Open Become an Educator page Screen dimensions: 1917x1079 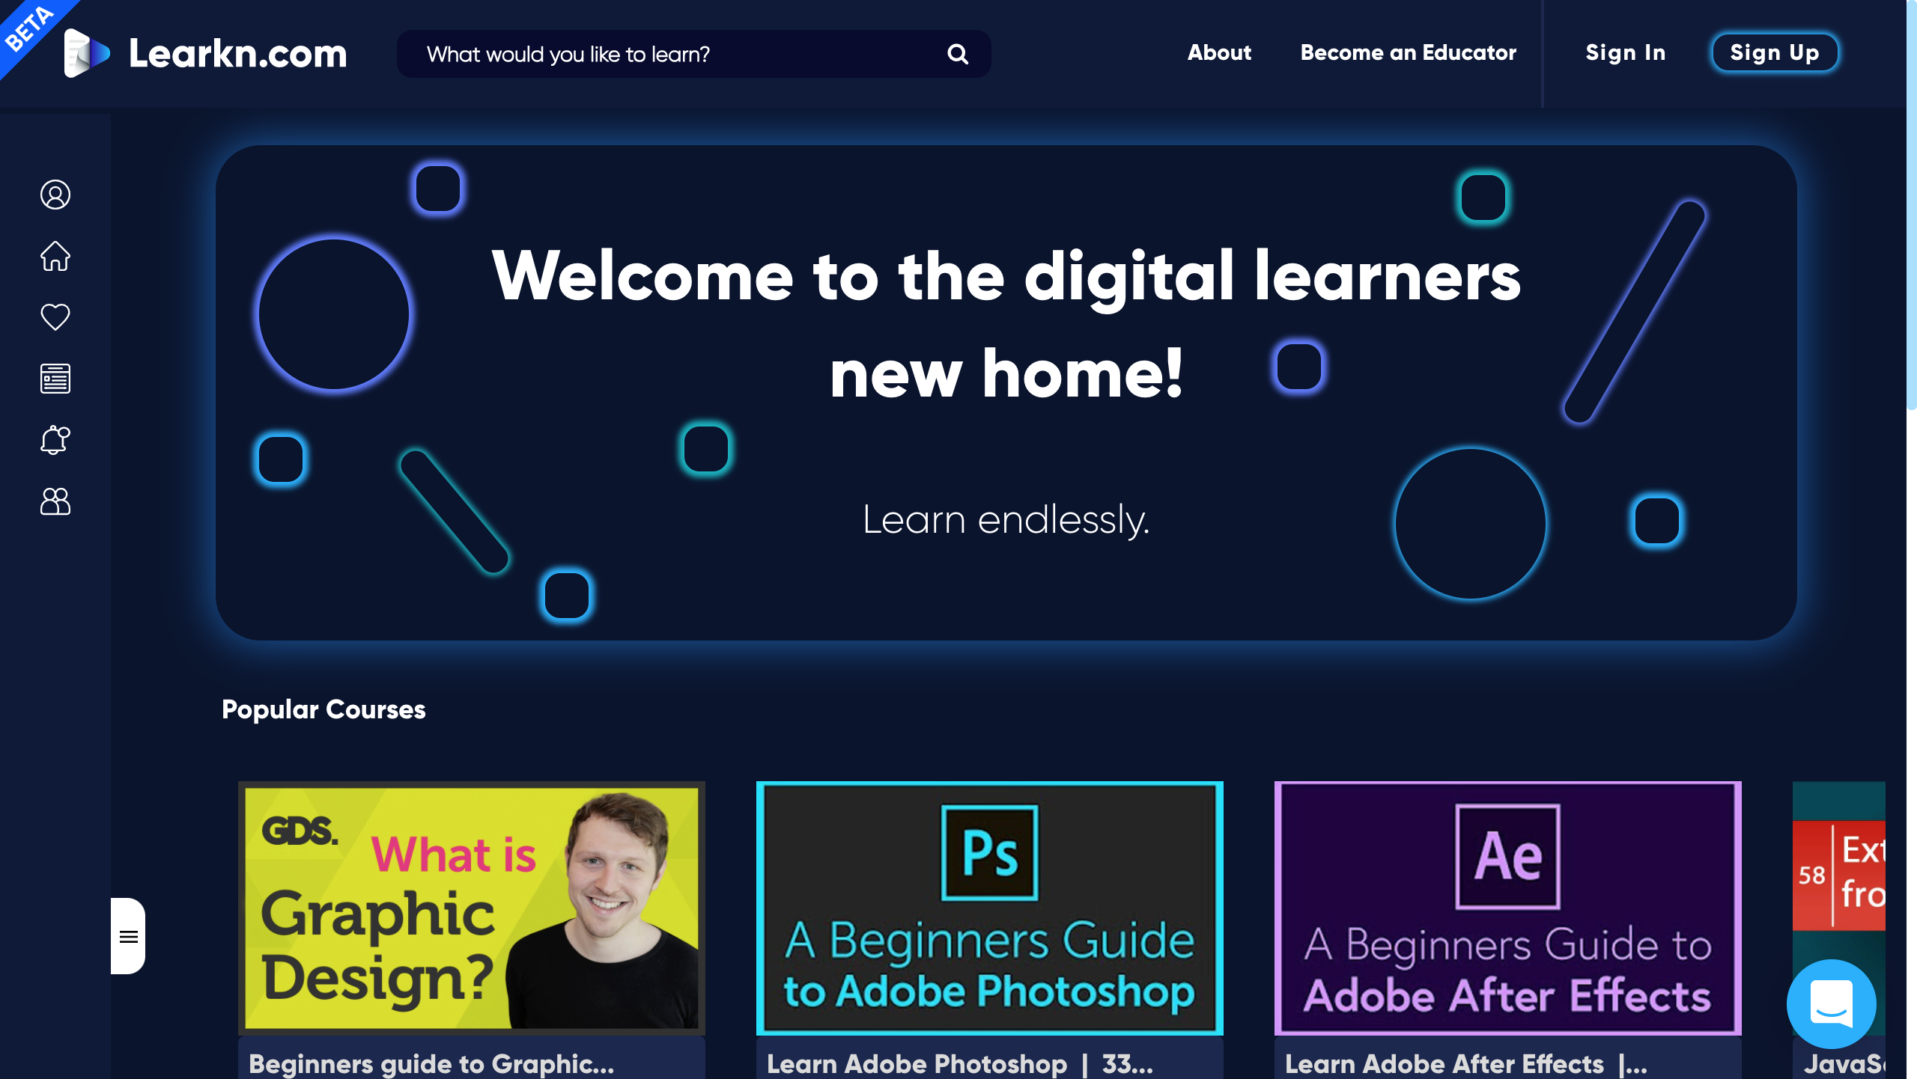pyautogui.click(x=1408, y=52)
